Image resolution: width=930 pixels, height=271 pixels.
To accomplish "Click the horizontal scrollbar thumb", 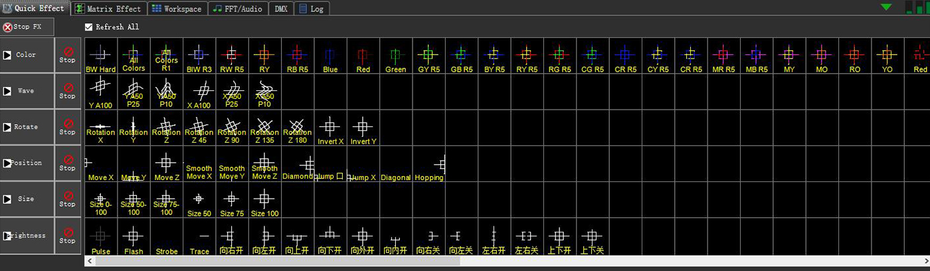I will tap(278, 261).
